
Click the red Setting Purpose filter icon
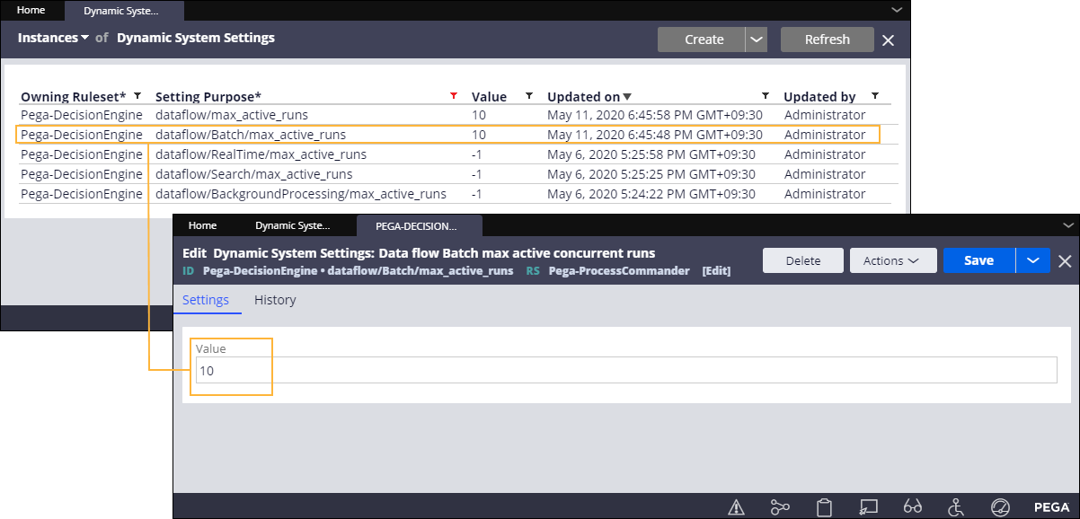pyautogui.click(x=454, y=96)
